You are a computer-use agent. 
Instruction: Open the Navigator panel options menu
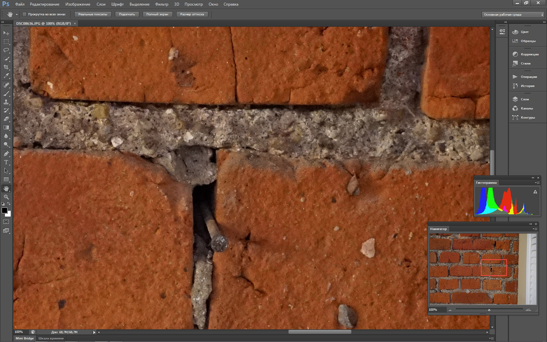click(x=535, y=229)
